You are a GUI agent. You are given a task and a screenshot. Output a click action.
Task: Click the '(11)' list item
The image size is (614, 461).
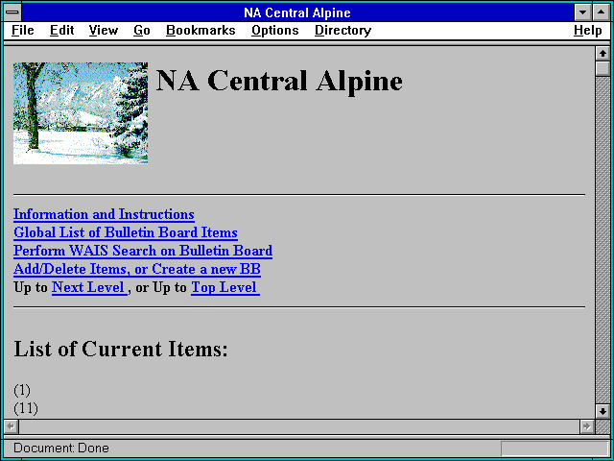(x=26, y=408)
